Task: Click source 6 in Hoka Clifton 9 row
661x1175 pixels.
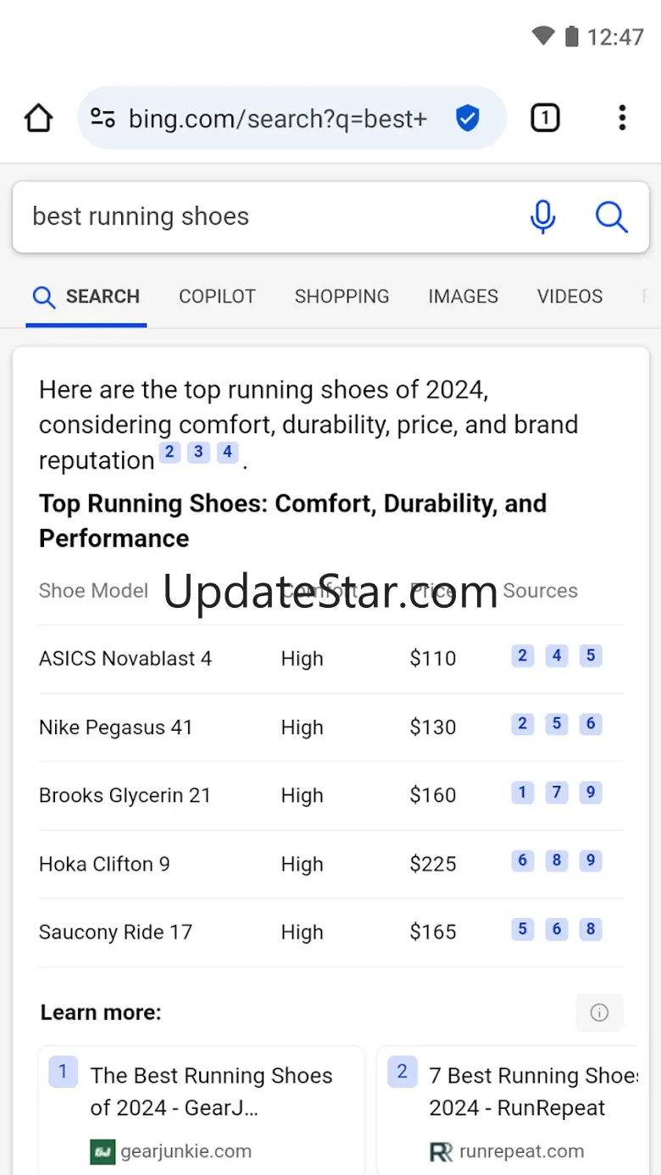Action: point(523,860)
